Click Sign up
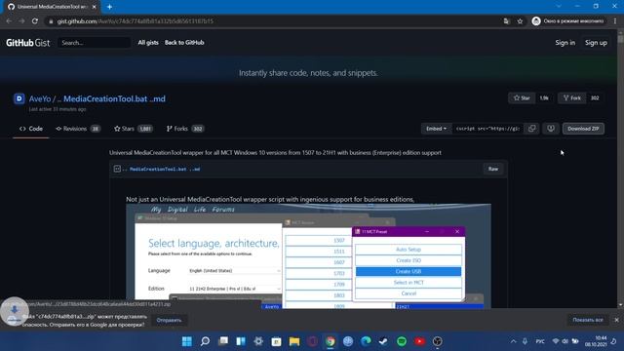The image size is (624, 351). tap(596, 43)
